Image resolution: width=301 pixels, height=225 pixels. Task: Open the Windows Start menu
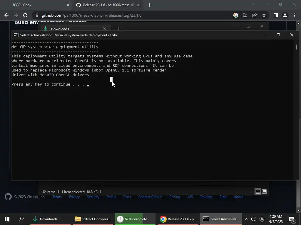(x=7, y=219)
